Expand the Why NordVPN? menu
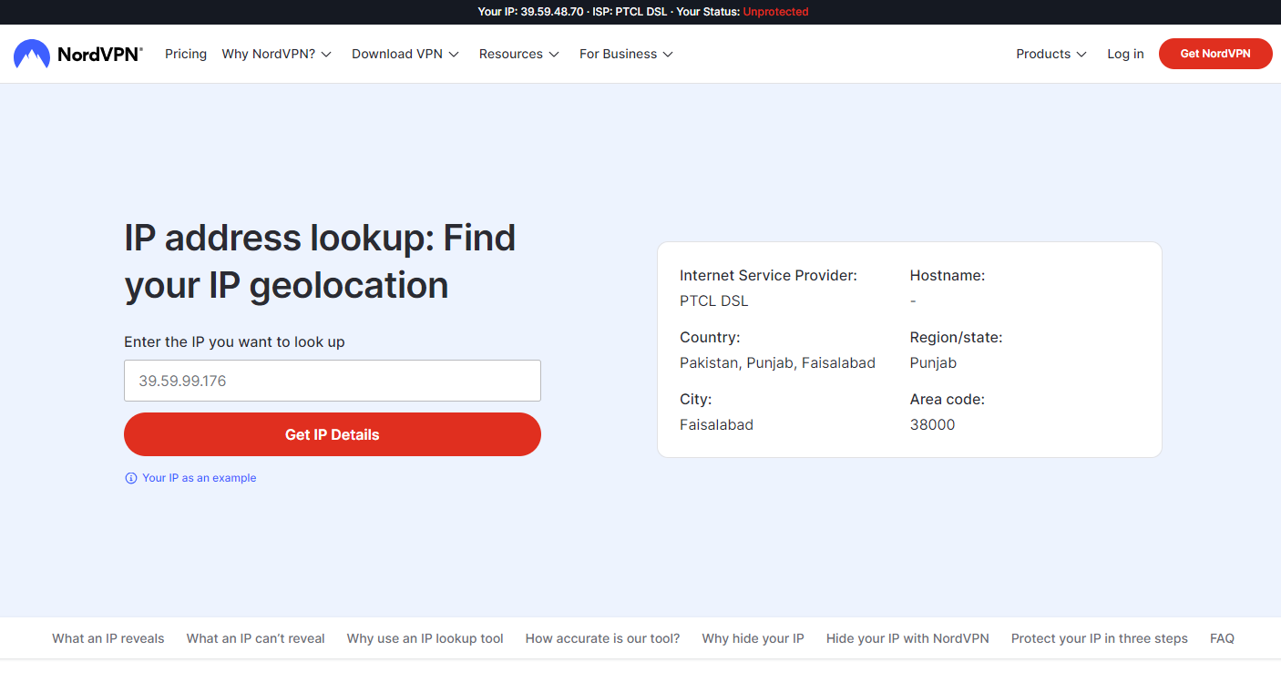This screenshot has width=1281, height=682. [x=277, y=54]
